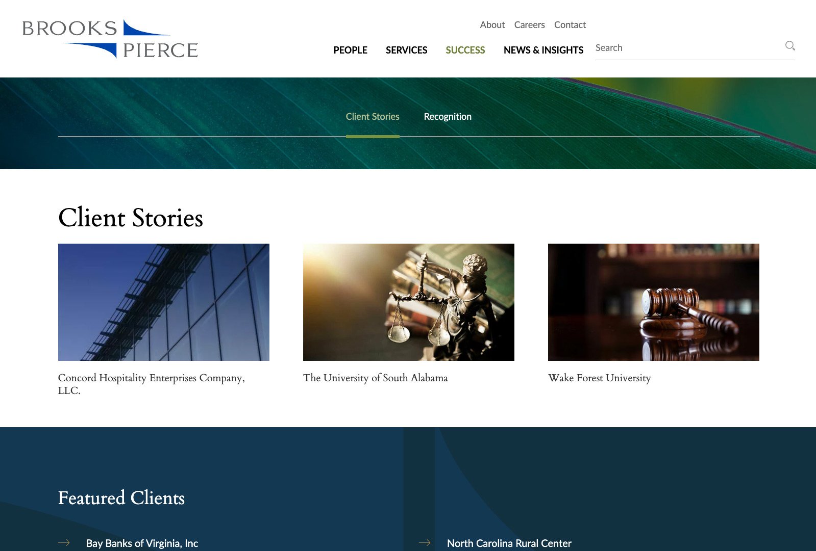
Task: Click the Featured Clients heading
Action: tap(121, 498)
